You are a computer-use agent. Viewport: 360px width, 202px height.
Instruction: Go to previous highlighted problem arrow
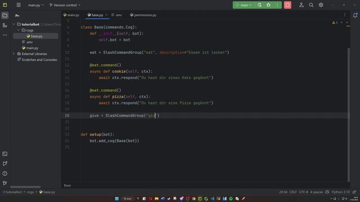[341, 22]
